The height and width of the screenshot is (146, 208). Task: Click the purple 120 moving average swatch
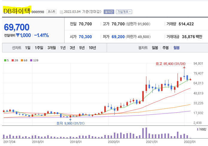coord(31,60)
